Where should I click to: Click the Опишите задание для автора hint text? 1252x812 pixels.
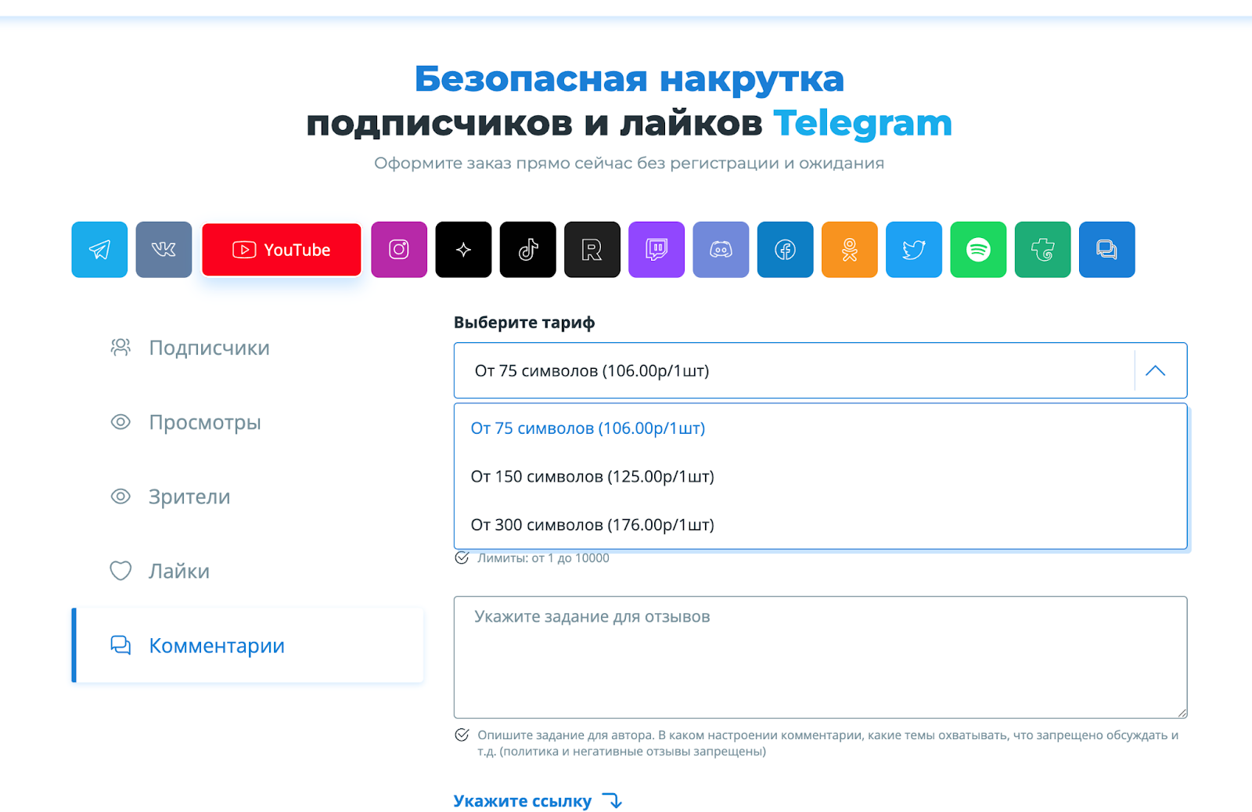[x=828, y=743]
